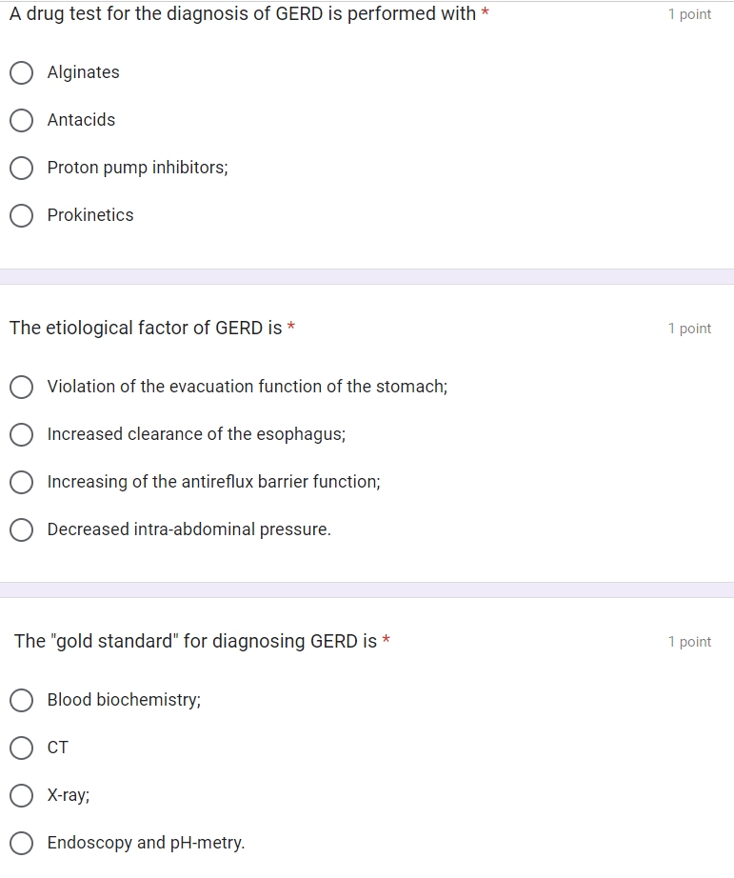The image size is (734, 878).
Task: Select the Blood biochemistry option
Action: coord(21,700)
